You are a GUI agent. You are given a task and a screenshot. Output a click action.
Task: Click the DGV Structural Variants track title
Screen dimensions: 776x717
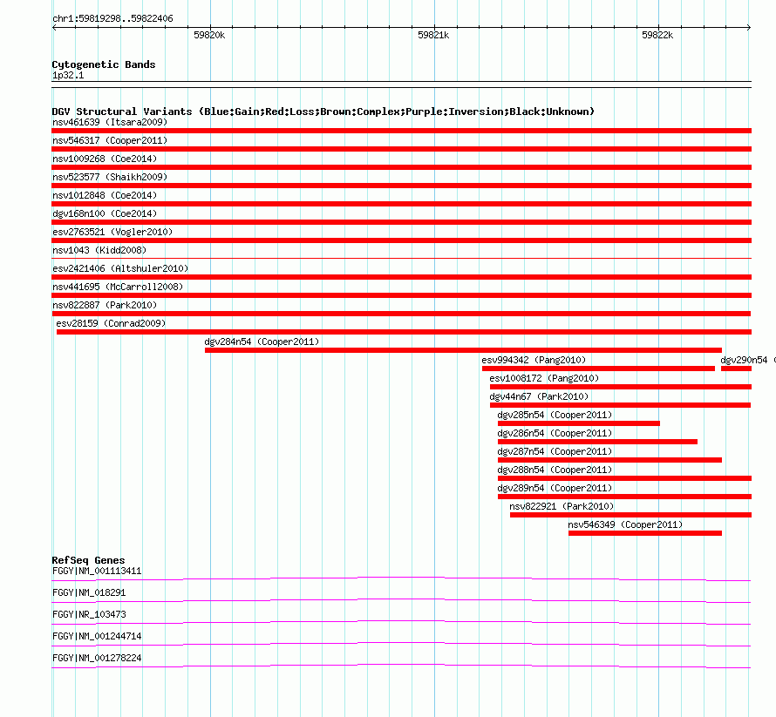coord(323,112)
